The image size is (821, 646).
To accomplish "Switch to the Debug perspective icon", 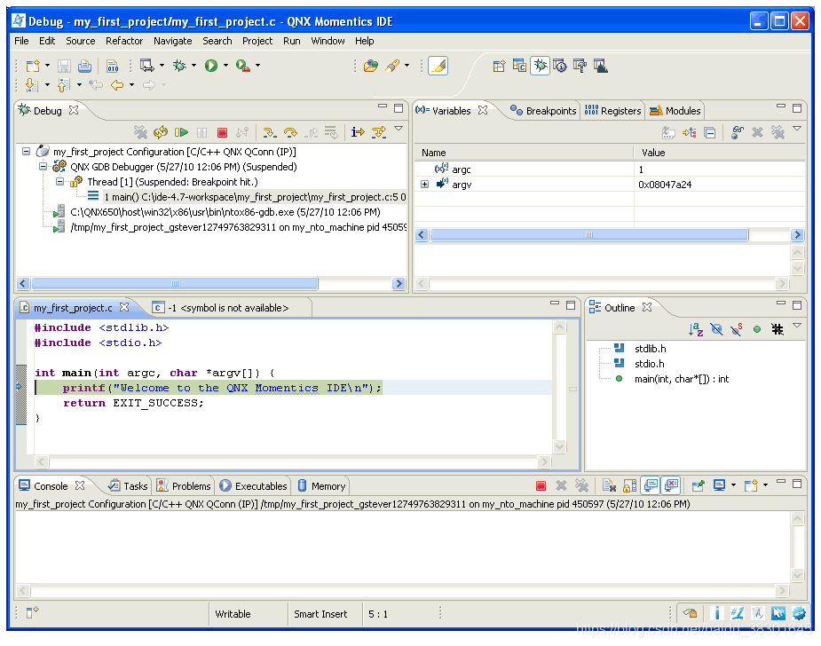I will [540, 66].
